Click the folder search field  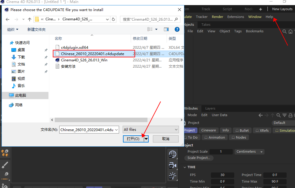[x=150, y=19]
